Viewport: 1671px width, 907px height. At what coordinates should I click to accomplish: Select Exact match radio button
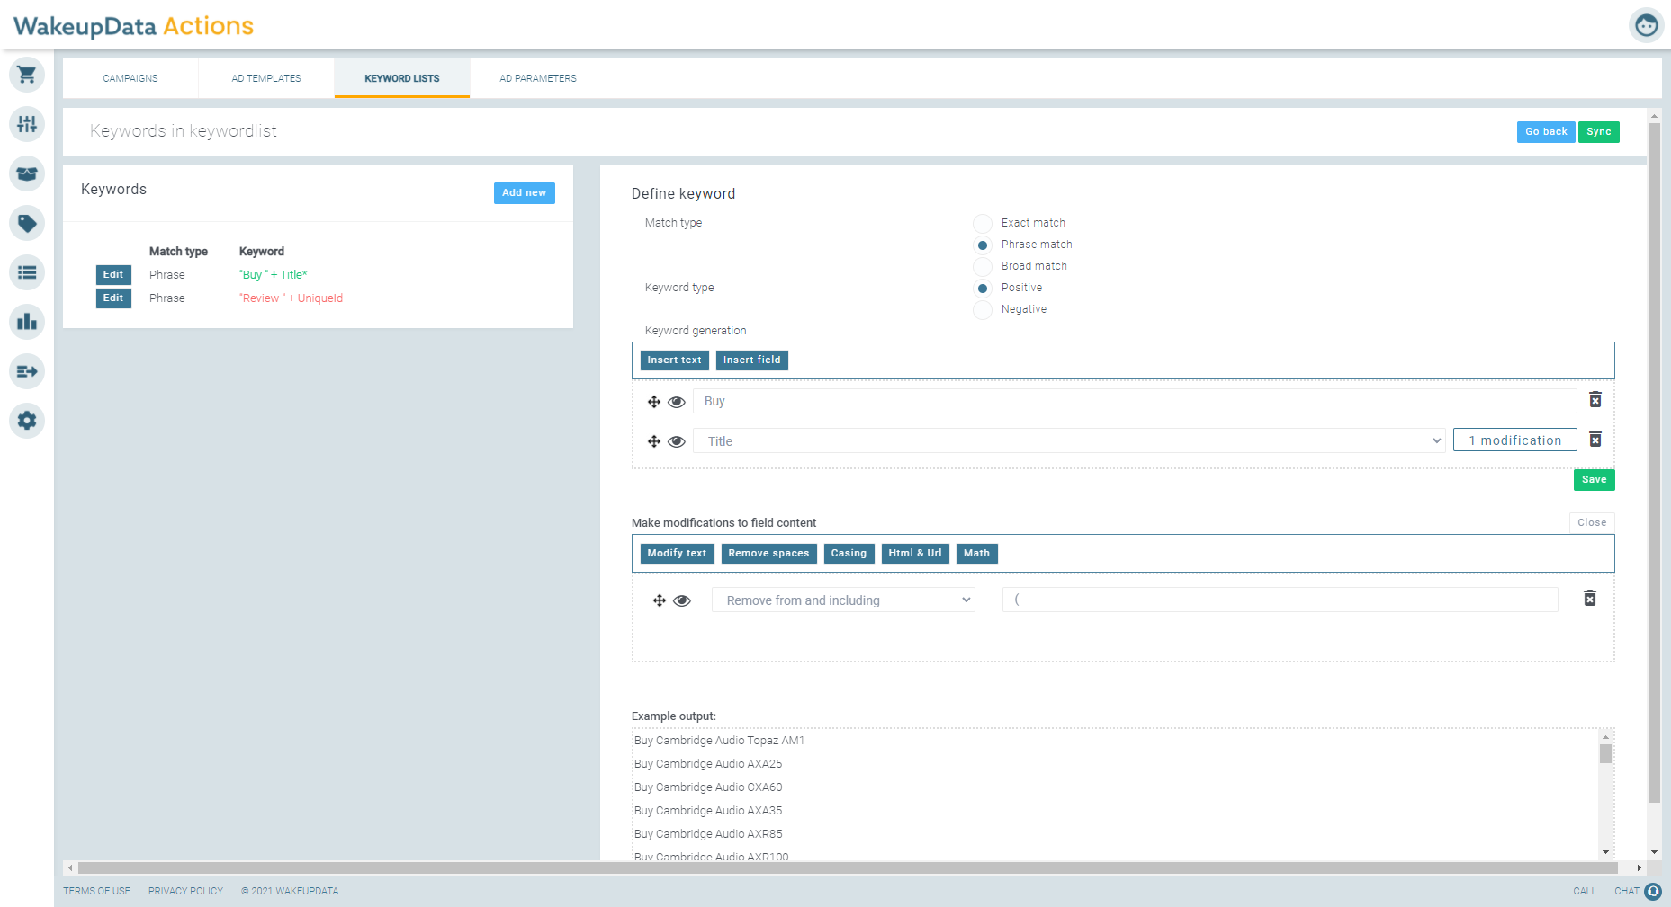pos(983,223)
